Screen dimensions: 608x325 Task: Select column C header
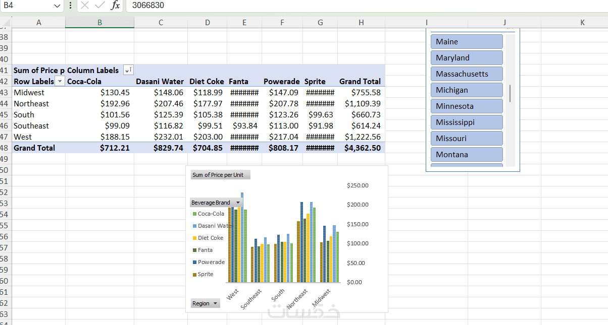click(161, 23)
